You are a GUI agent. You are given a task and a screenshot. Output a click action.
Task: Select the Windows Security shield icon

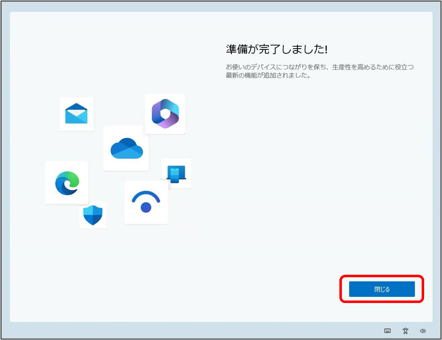[93, 215]
